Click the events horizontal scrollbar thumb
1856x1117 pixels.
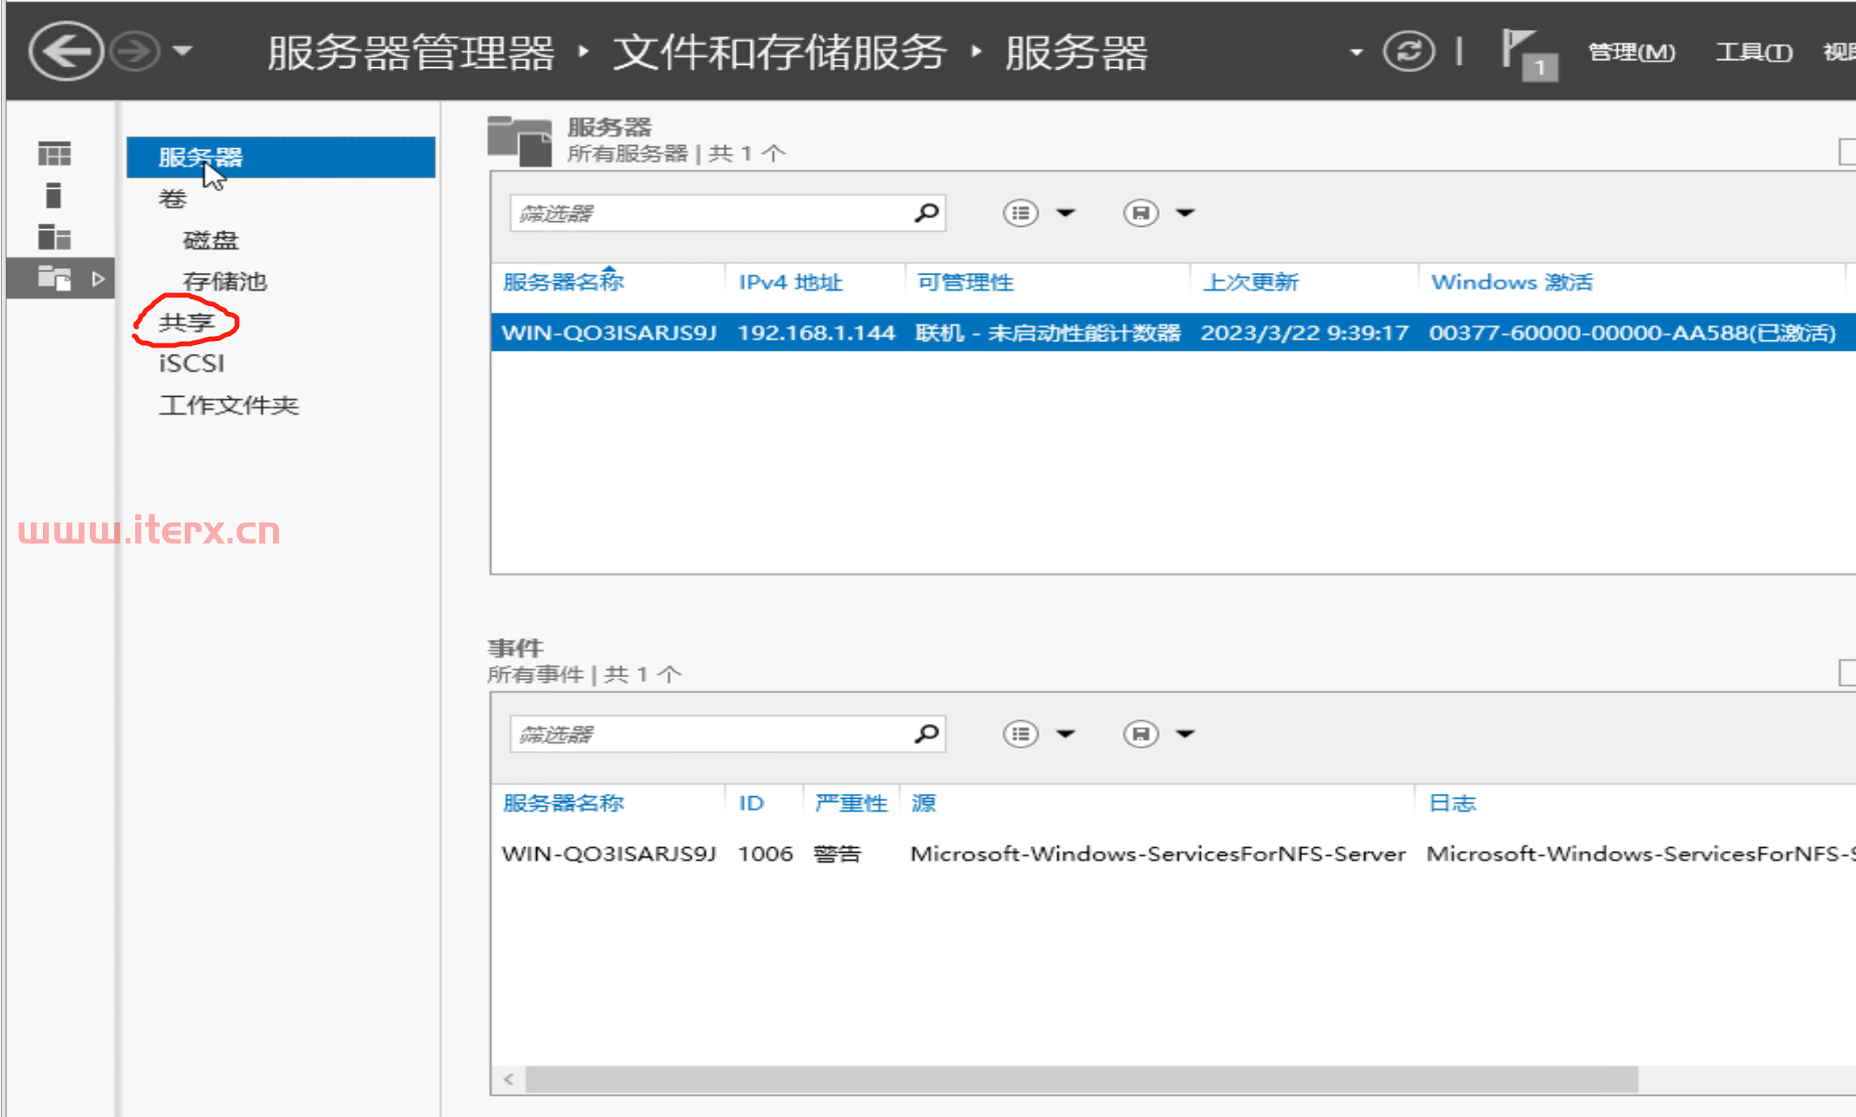click(x=1082, y=1079)
